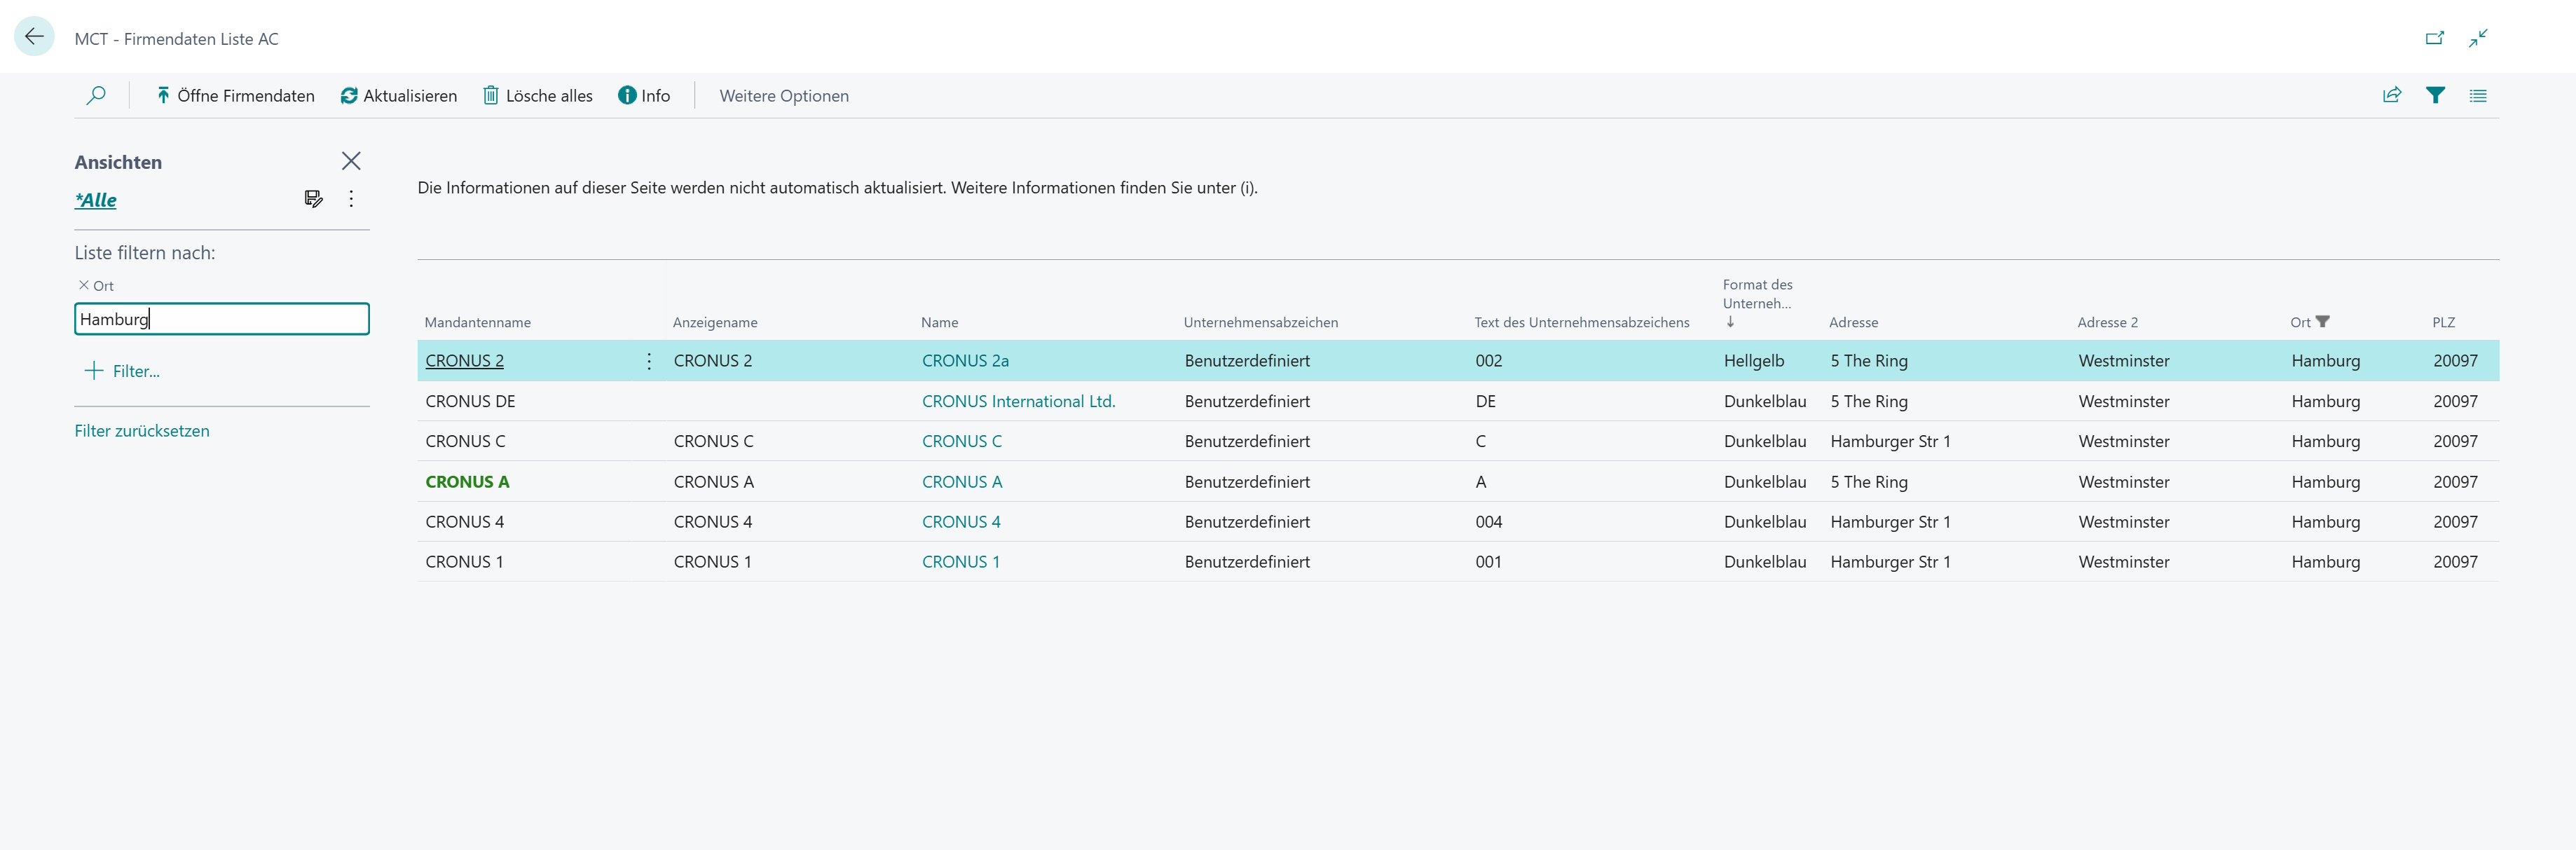2576x850 pixels.
Task: Click abzeichen text cell 004
Action: click(x=1488, y=522)
